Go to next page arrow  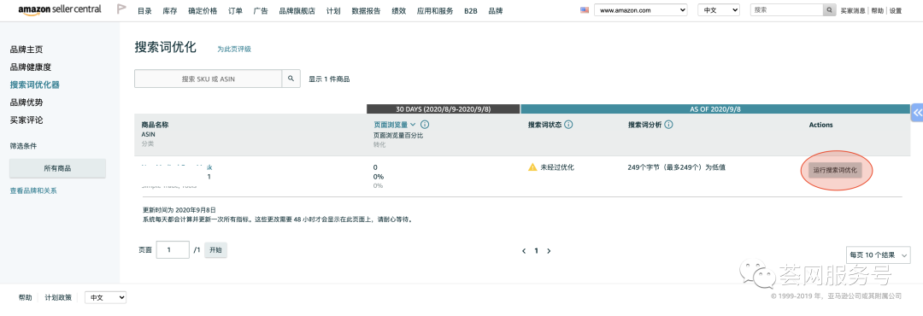[x=549, y=251]
